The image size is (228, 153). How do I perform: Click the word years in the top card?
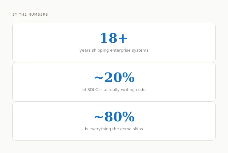pyautogui.click(x=85, y=50)
